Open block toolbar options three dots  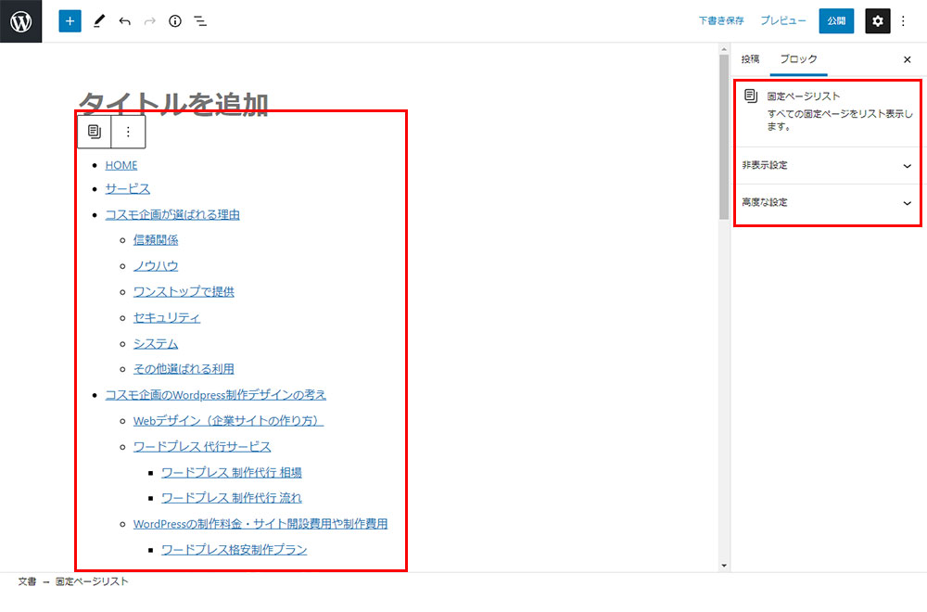[x=128, y=132]
